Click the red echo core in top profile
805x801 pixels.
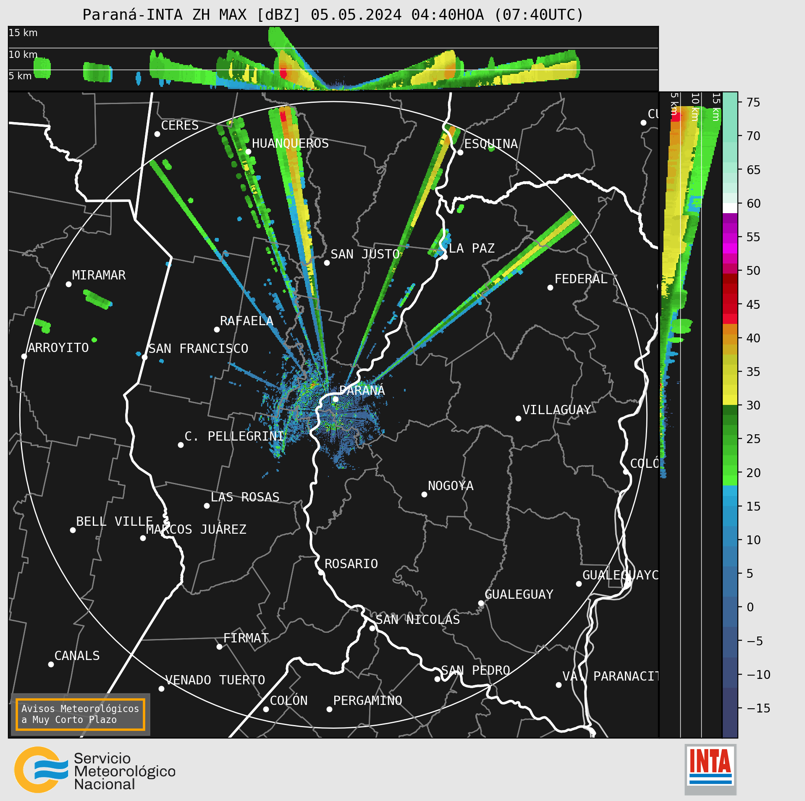click(x=283, y=73)
